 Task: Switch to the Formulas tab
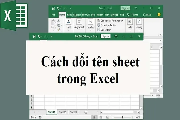86,15
